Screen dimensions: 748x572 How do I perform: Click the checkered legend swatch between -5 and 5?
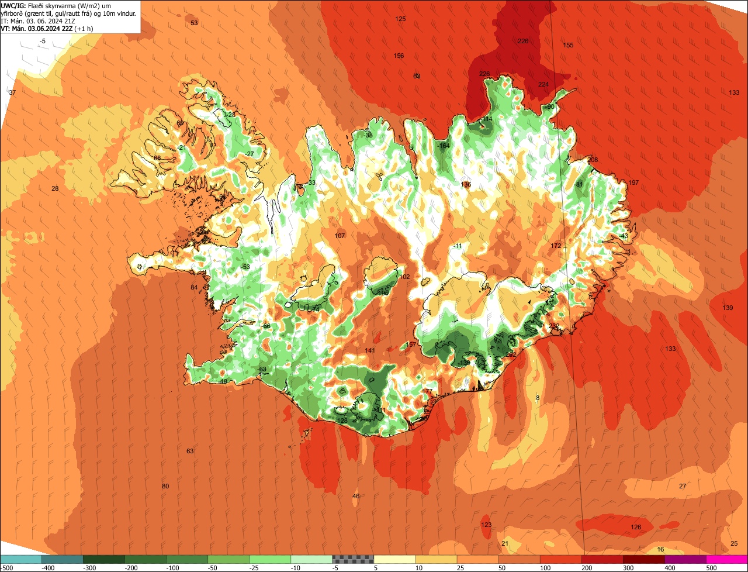[x=353, y=559]
